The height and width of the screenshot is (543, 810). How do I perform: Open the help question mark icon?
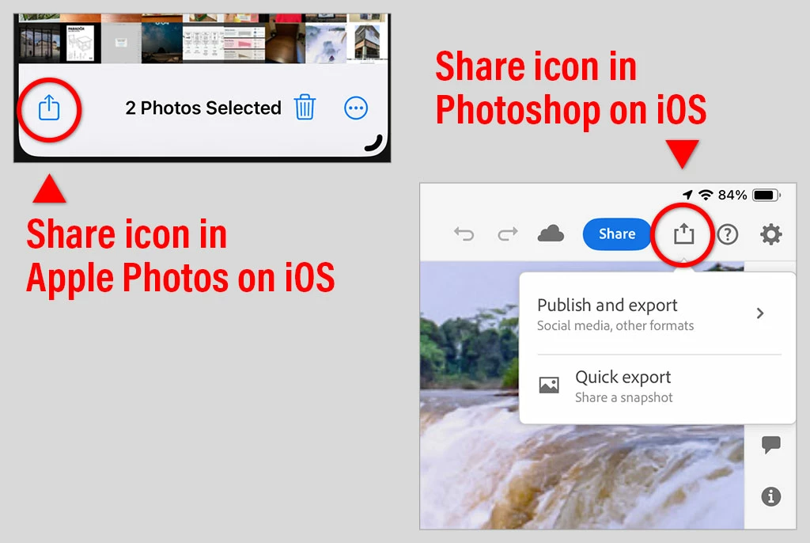[x=728, y=235]
